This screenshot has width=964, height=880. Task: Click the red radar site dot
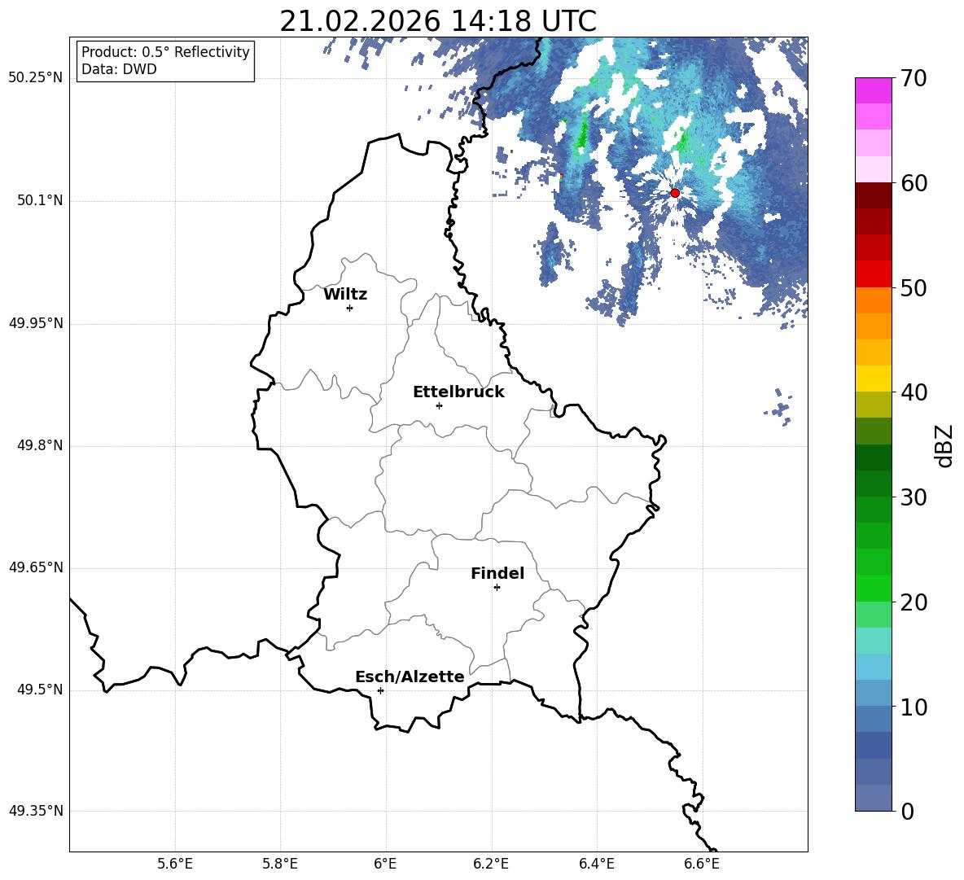click(675, 193)
